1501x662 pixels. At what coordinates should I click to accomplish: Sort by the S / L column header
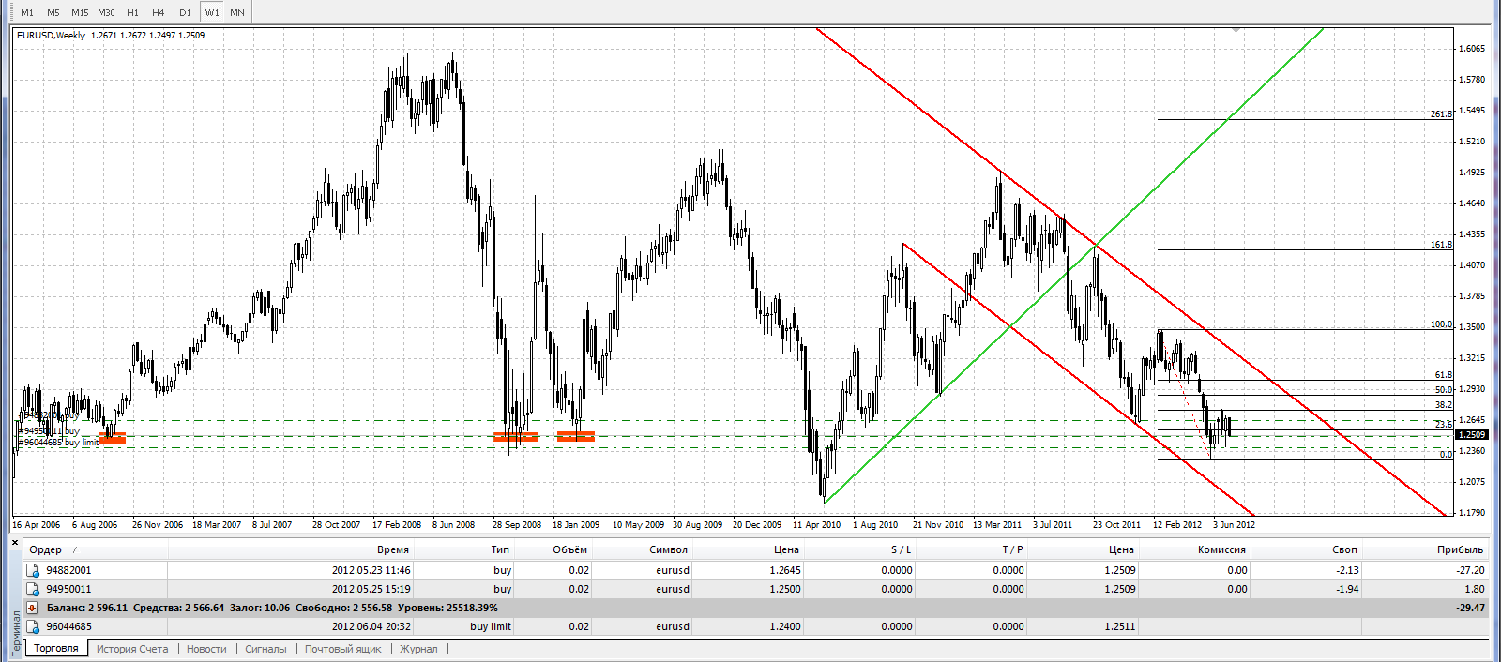(x=901, y=549)
